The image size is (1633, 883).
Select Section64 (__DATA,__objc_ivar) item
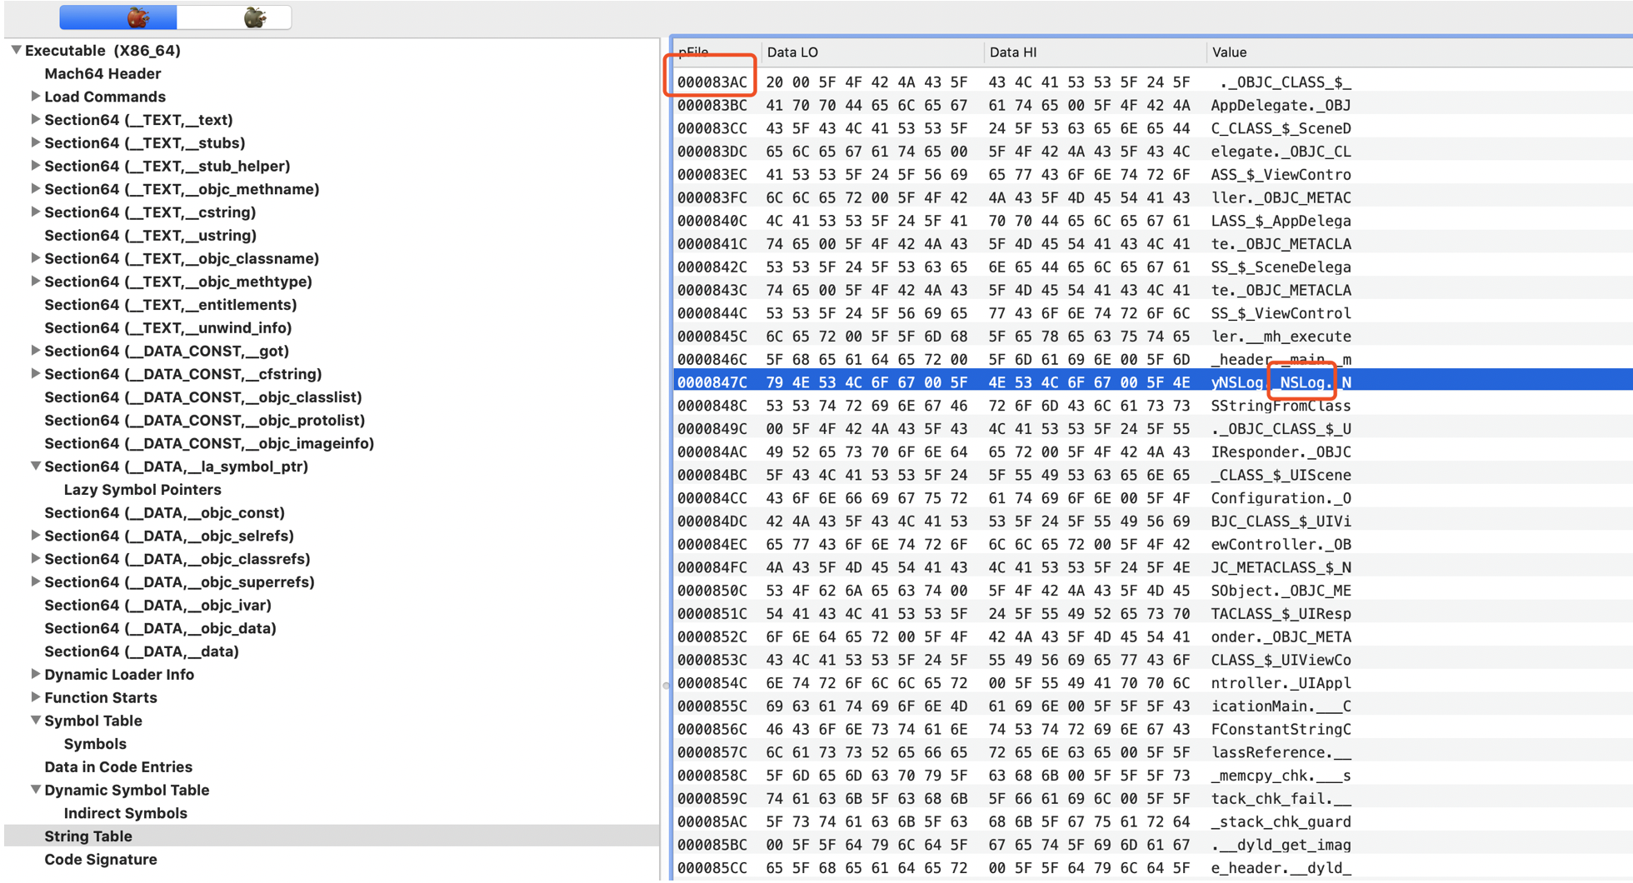click(x=157, y=605)
